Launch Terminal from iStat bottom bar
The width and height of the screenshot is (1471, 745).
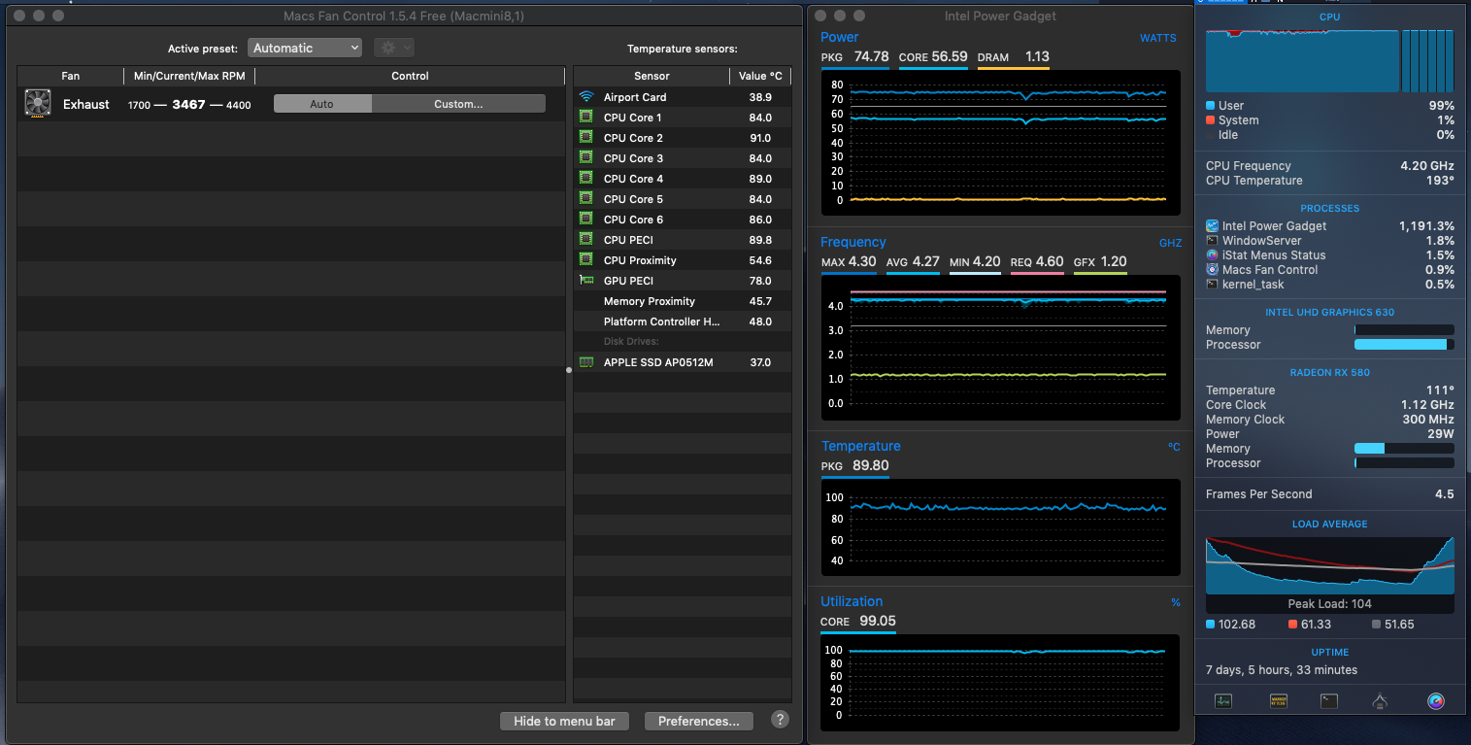pyautogui.click(x=1329, y=700)
